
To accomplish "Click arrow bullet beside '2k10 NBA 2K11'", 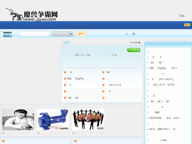I will pos(148,129).
